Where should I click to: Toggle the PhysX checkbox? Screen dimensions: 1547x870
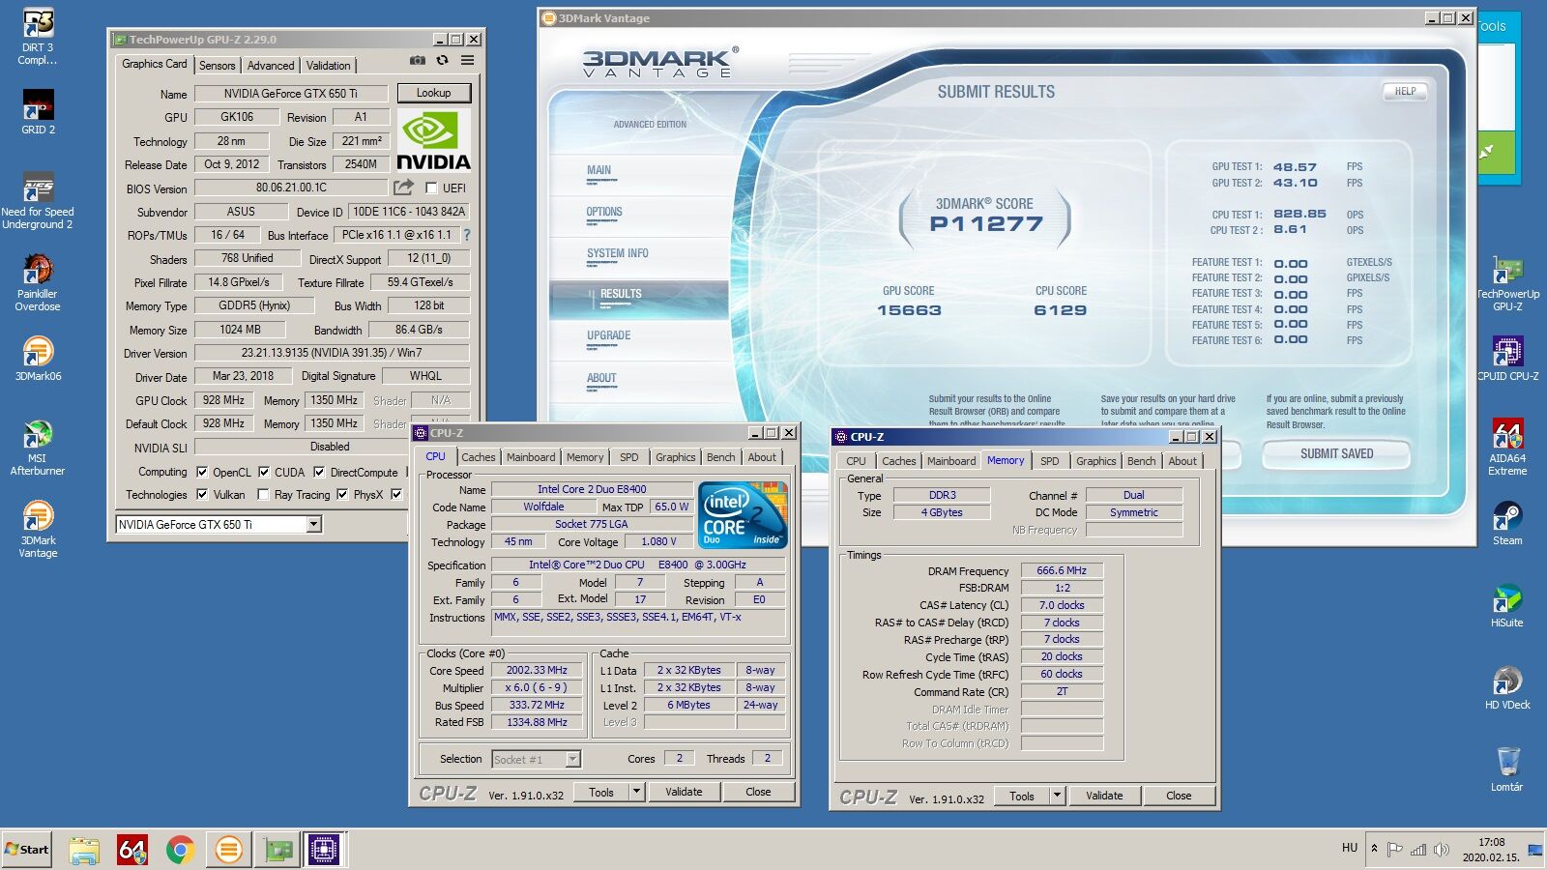[x=342, y=495]
